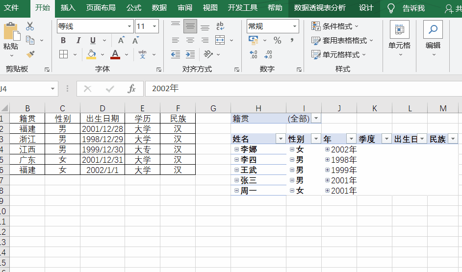Increase decimal places
Image resolution: width=462 pixels, height=272 pixels.
(x=254, y=54)
